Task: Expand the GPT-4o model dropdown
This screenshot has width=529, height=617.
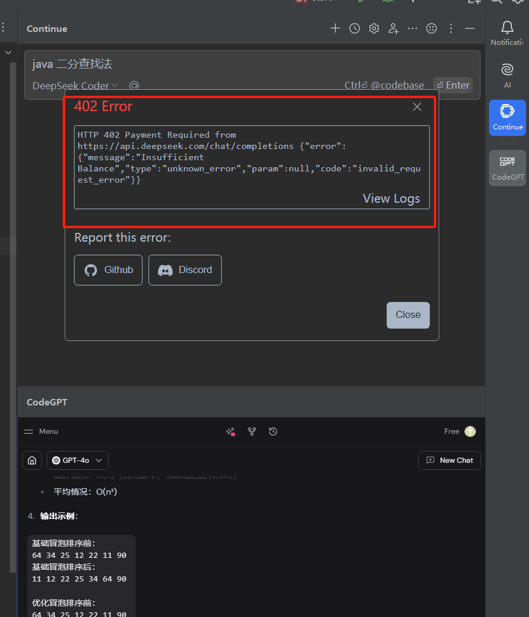Action: coord(77,460)
